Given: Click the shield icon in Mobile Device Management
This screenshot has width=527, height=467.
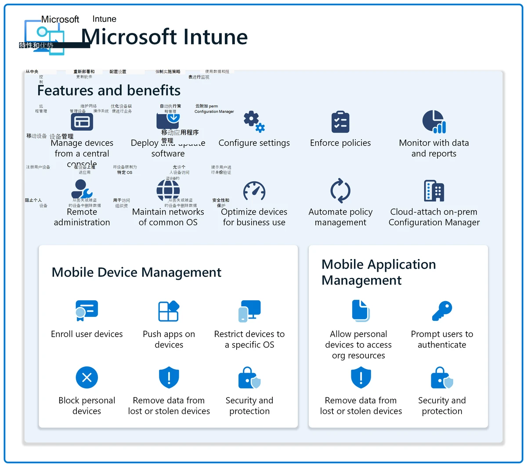Looking at the screenshot, I should click(x=169, y=377).
